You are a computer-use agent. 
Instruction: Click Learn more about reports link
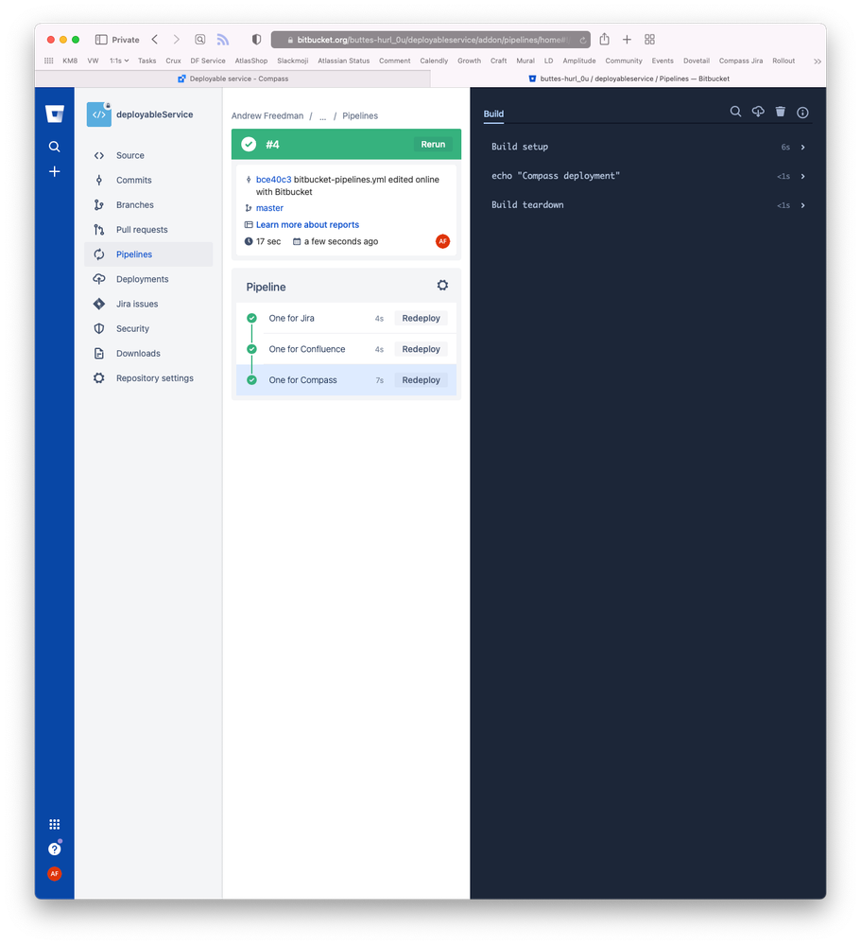[307, 225]
